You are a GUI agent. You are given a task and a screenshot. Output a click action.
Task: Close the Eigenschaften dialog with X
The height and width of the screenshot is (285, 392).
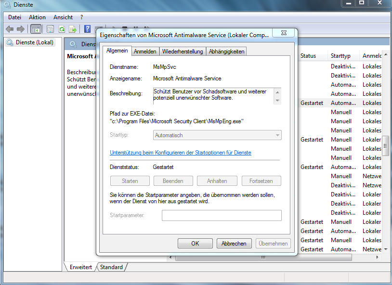pos(284,33)
